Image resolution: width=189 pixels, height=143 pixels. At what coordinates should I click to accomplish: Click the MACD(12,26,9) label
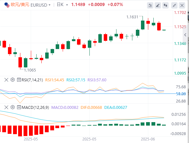pyautogui.click(x=35, y=107)
